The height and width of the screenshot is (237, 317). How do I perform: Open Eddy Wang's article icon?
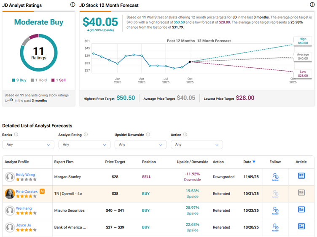click(x=301, y=176)
